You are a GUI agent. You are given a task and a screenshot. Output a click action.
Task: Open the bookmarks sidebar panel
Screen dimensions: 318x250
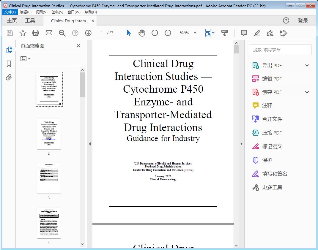[9, 64]
